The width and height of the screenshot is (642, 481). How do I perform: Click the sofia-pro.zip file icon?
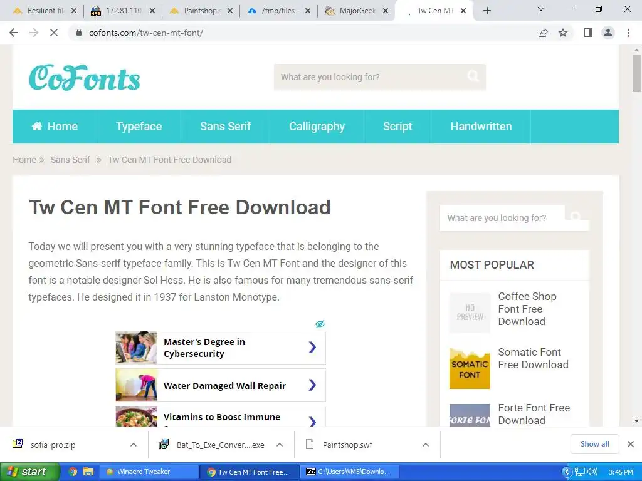coord(18,443)
